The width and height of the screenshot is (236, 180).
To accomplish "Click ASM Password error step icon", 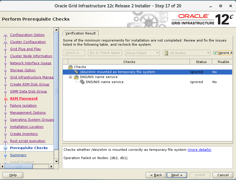I will [6, 99].
